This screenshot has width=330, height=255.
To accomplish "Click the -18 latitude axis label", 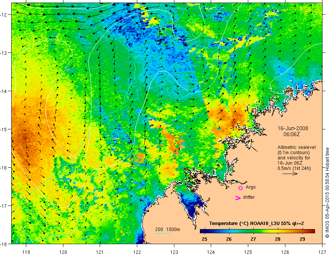I will [x=4, y=244].
